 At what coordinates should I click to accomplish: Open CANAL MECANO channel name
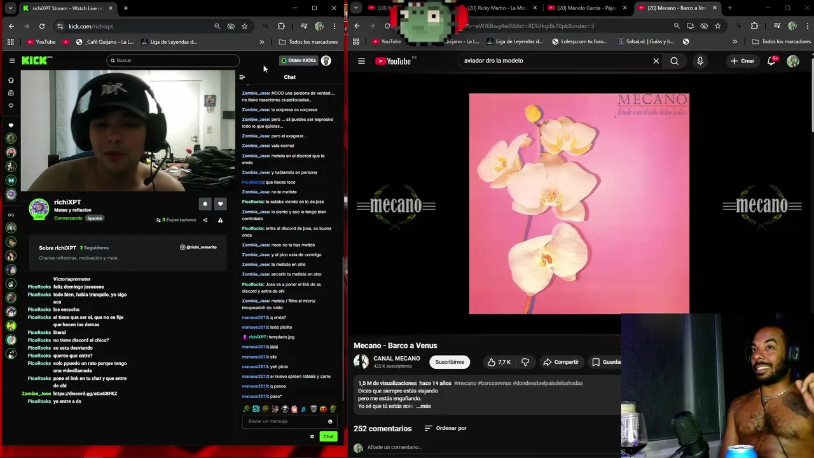click(x=397, y=359)
